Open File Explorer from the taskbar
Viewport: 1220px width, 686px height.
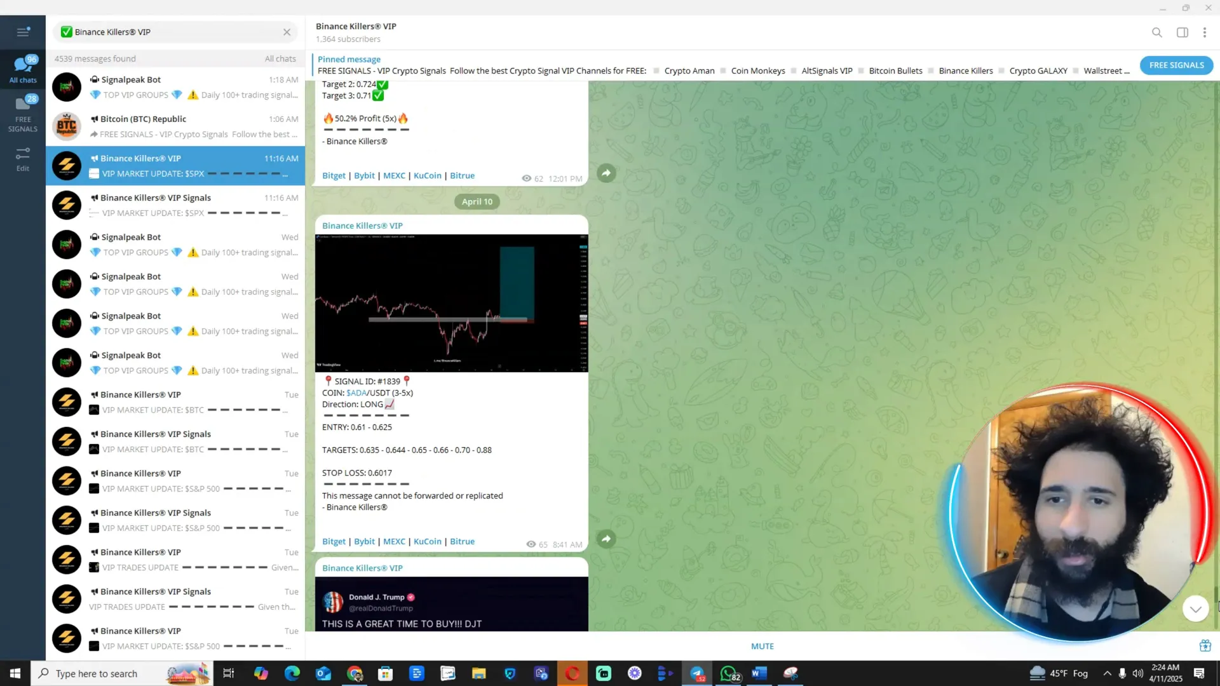tap(478, 673)
